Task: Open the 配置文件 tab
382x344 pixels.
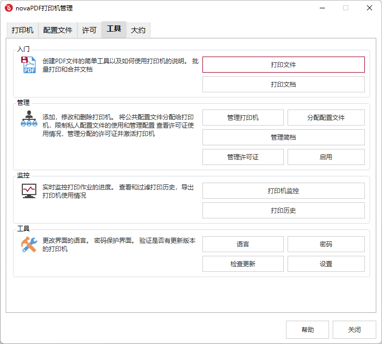Action: pyautogui.click(x=58, y=30)
